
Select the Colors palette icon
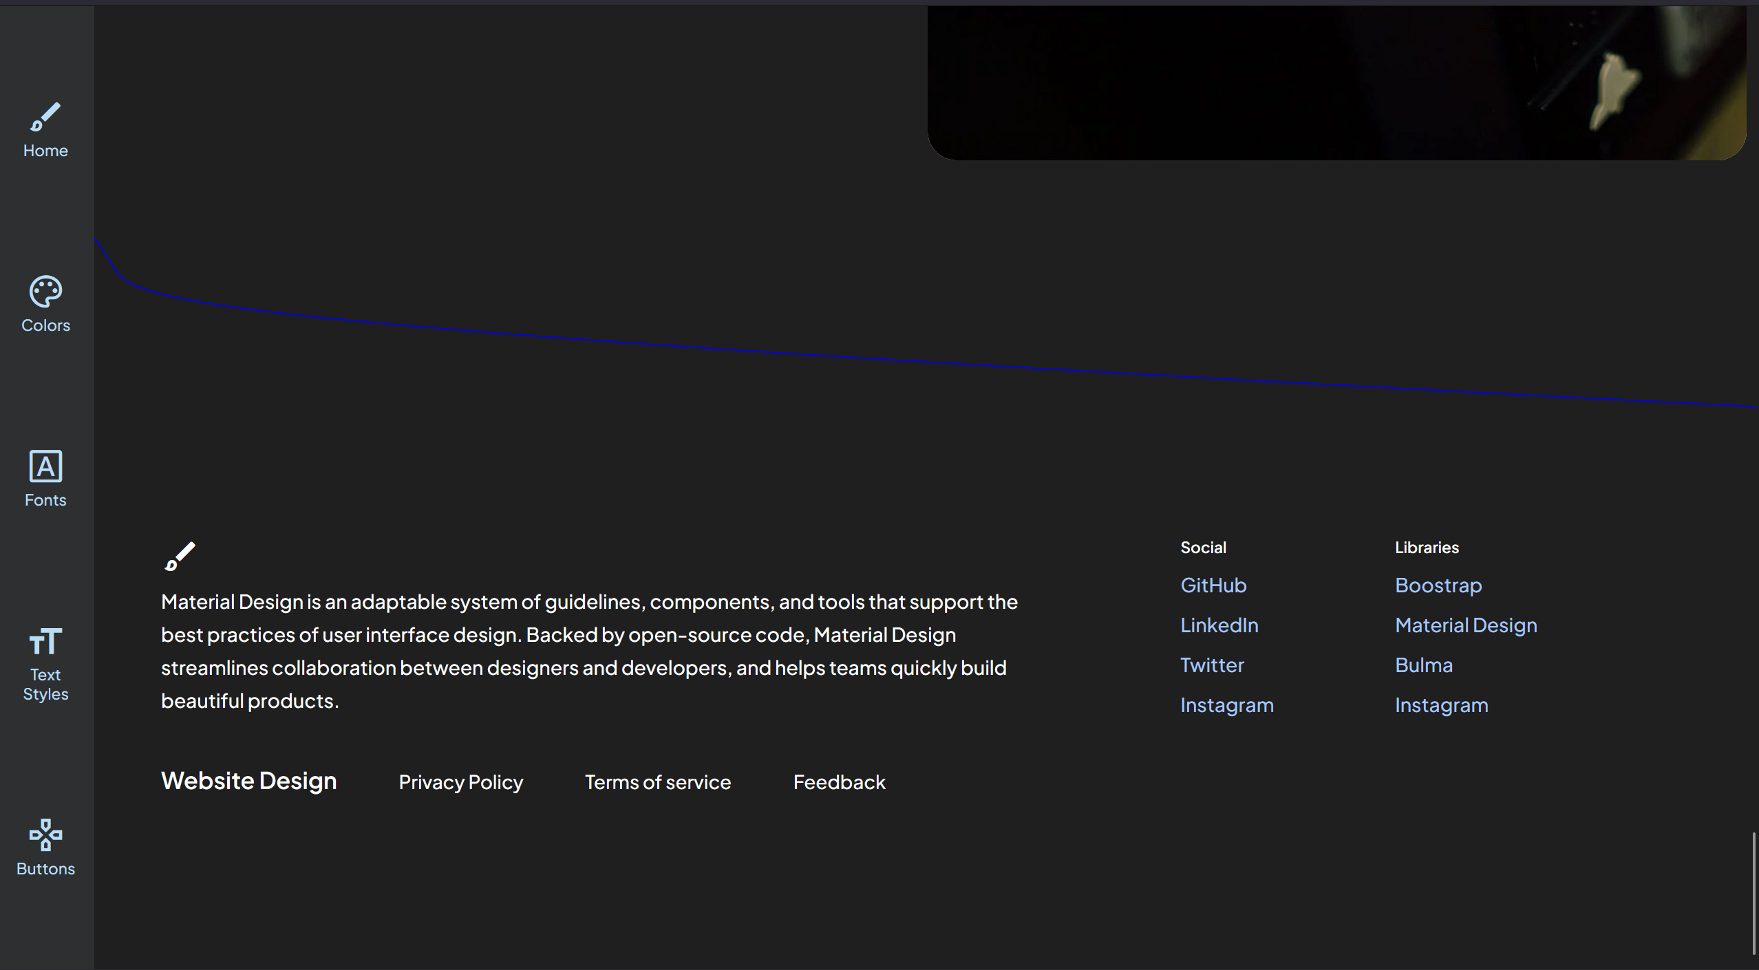[x=45, y=292]
